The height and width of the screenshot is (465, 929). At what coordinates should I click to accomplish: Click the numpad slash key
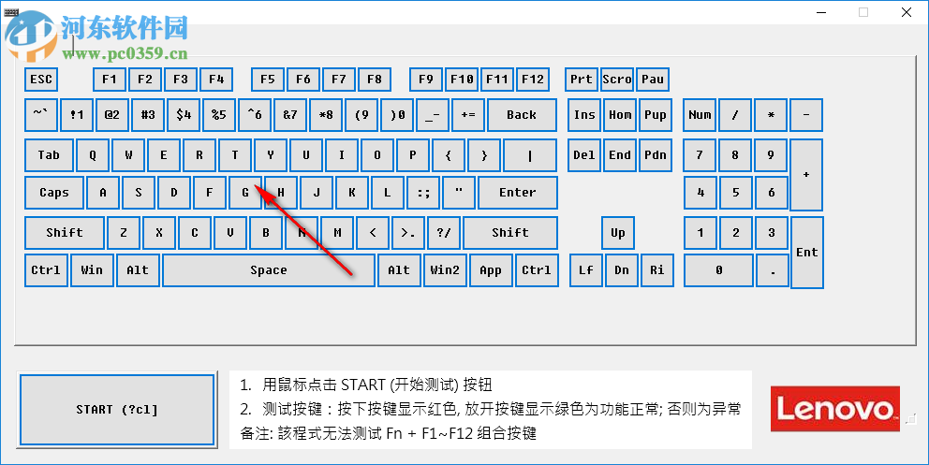[x=735, y=115]
